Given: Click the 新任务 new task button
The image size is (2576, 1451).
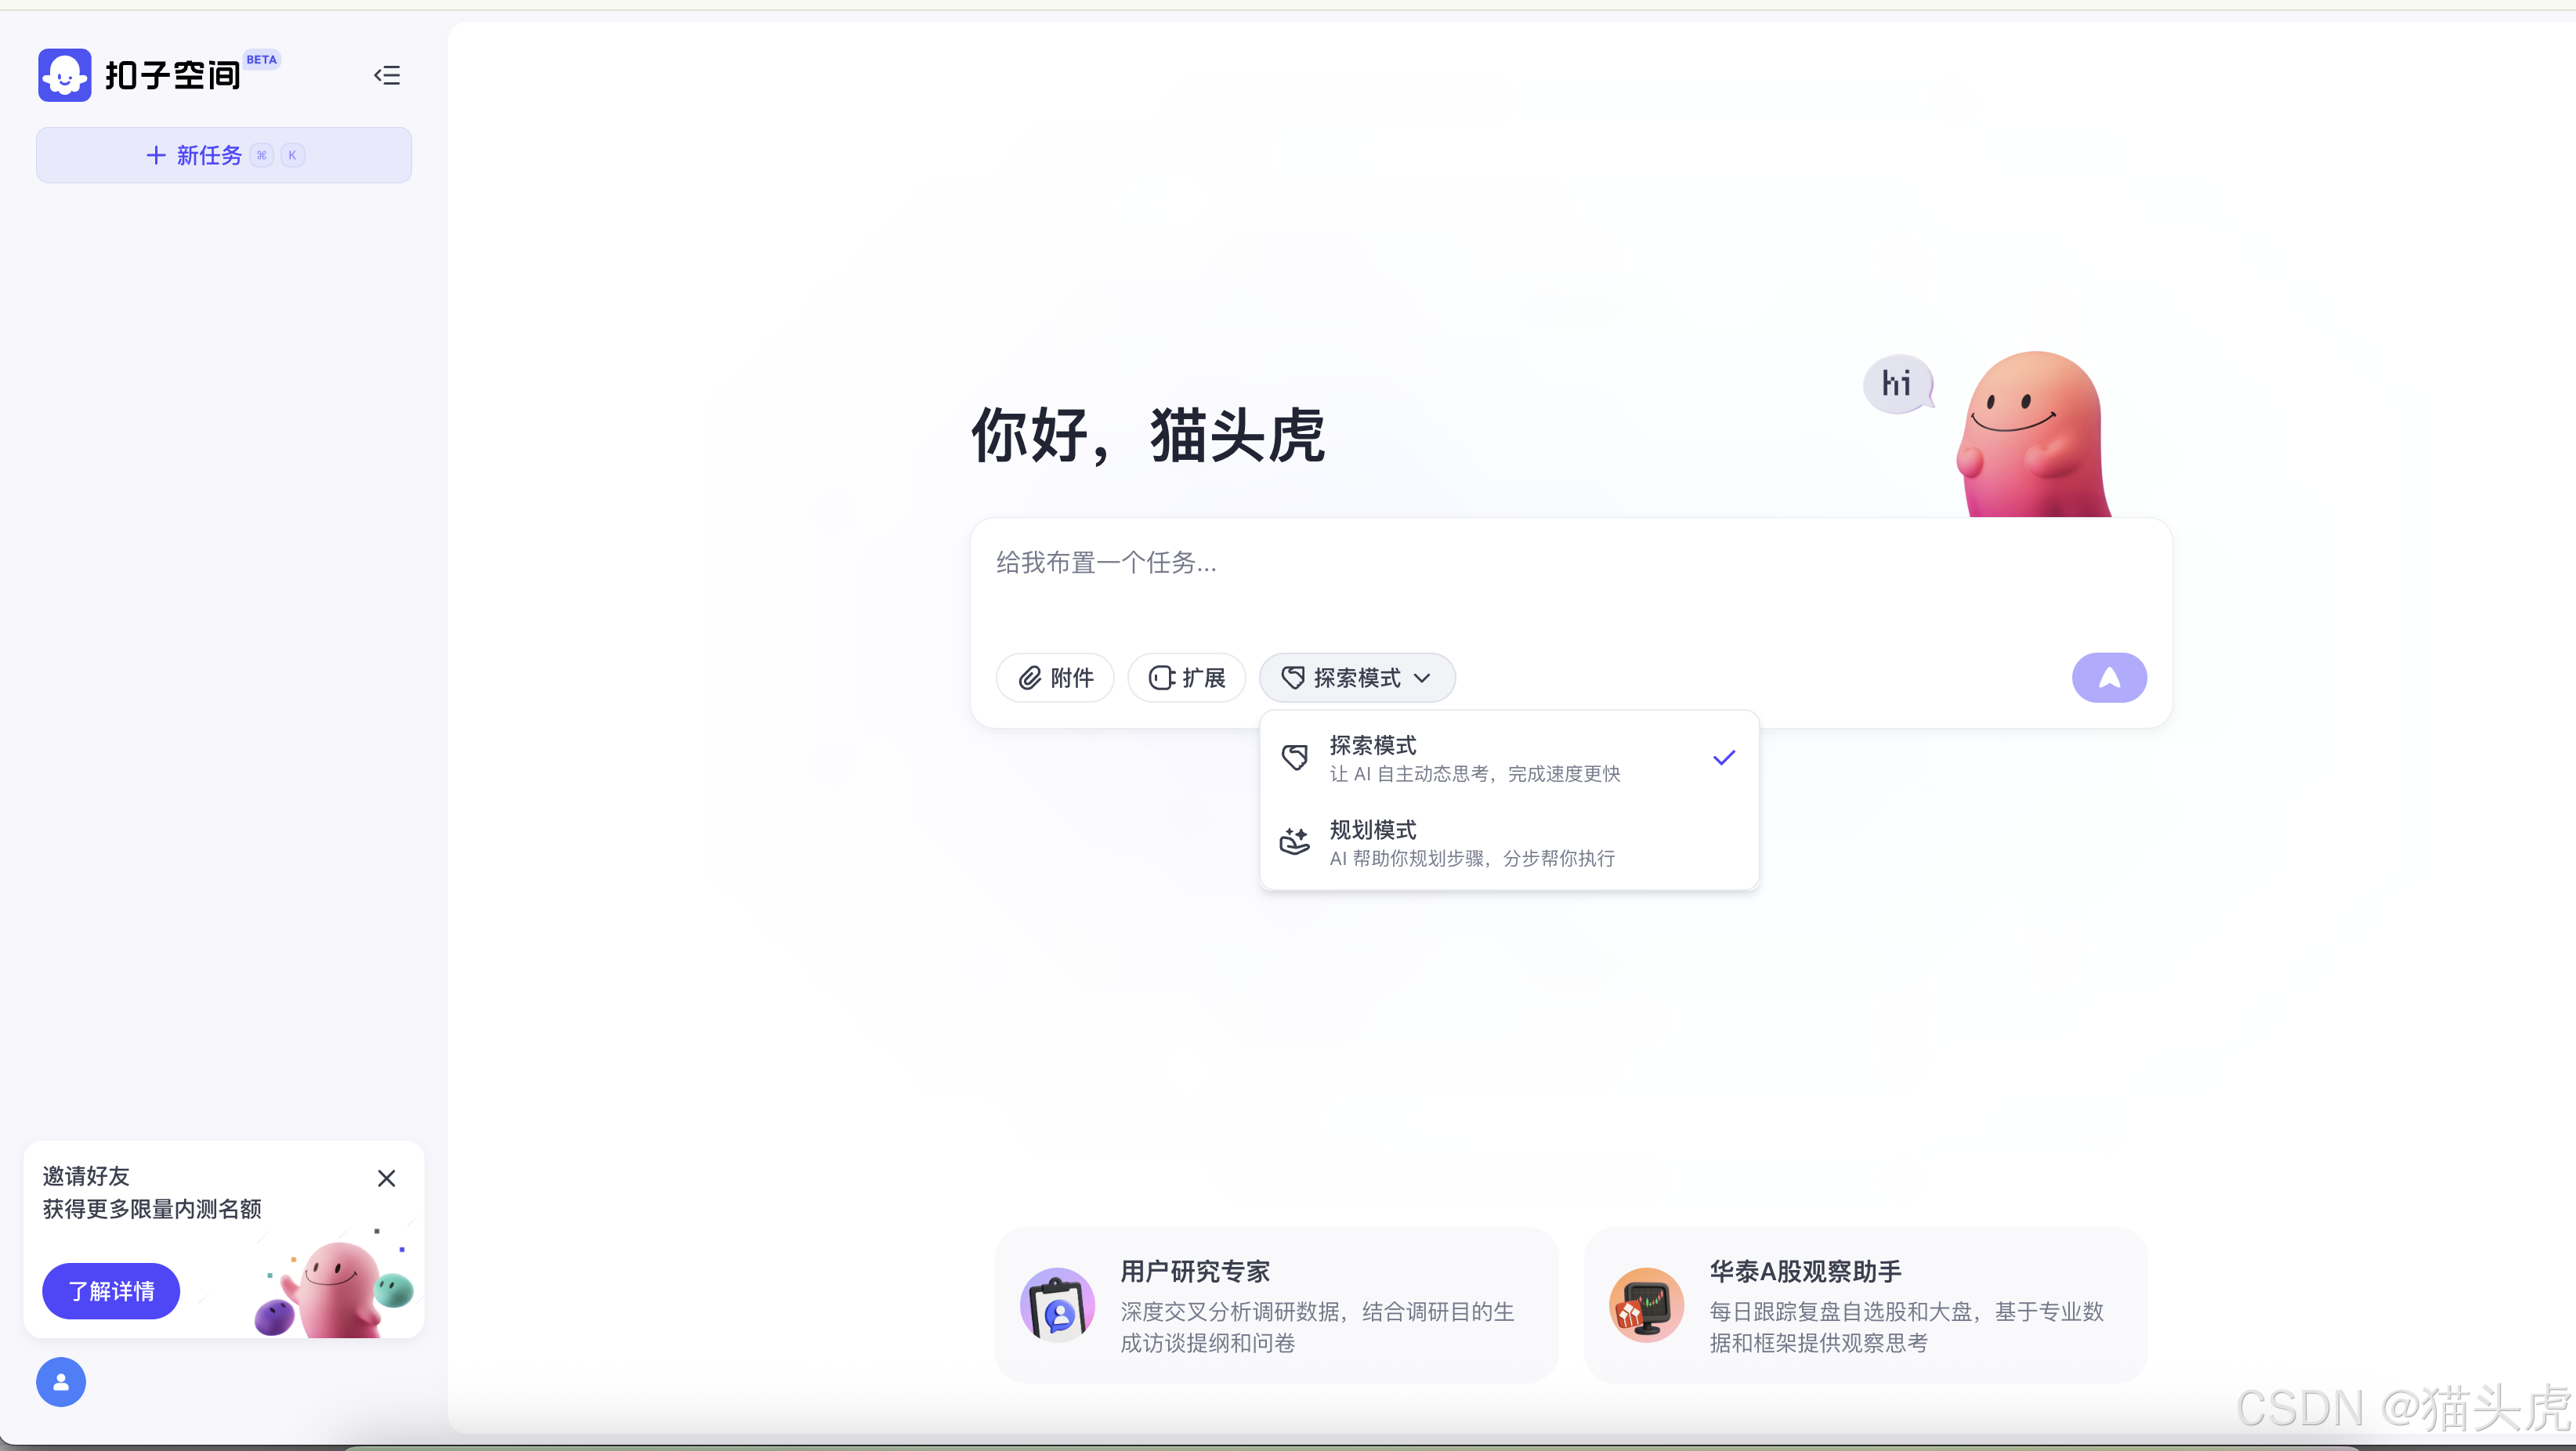Looking at the screenshot, I should pos(224,155).
